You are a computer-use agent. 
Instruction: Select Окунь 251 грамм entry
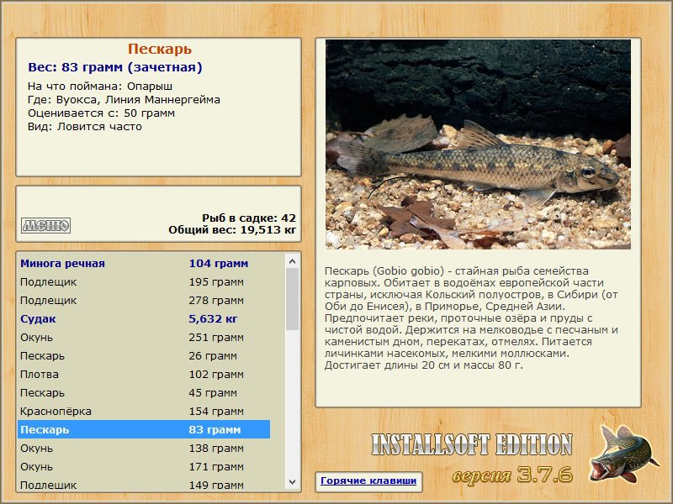coord(144,338)
